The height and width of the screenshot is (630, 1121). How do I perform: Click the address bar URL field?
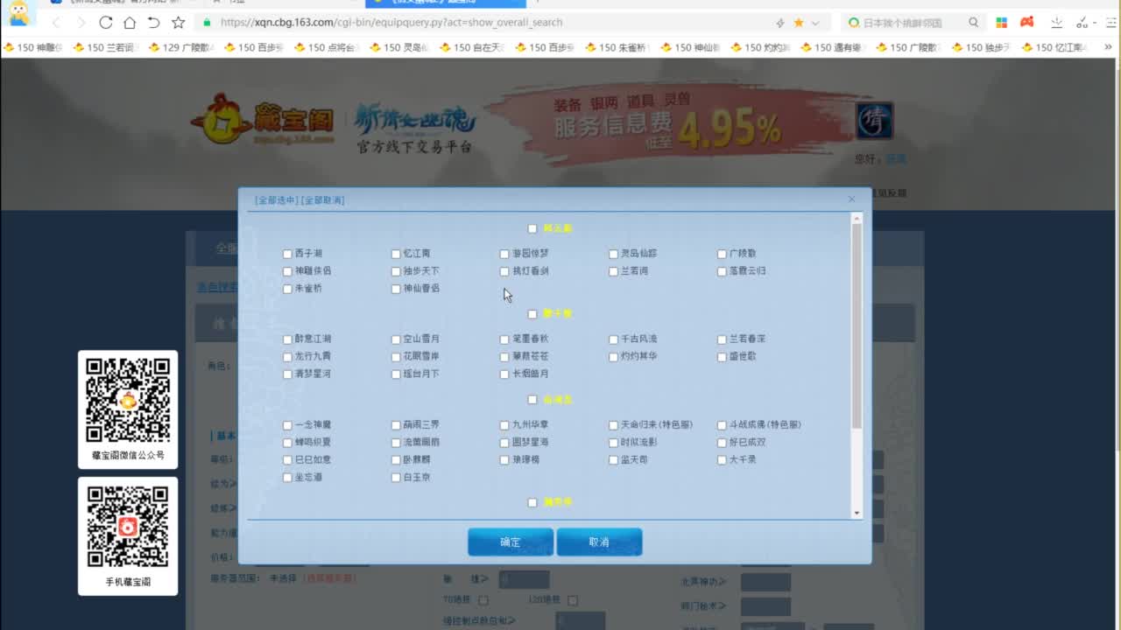coord(482,22)
